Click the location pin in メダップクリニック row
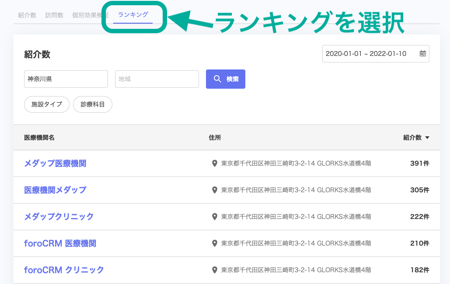 (x=214, y=217)
